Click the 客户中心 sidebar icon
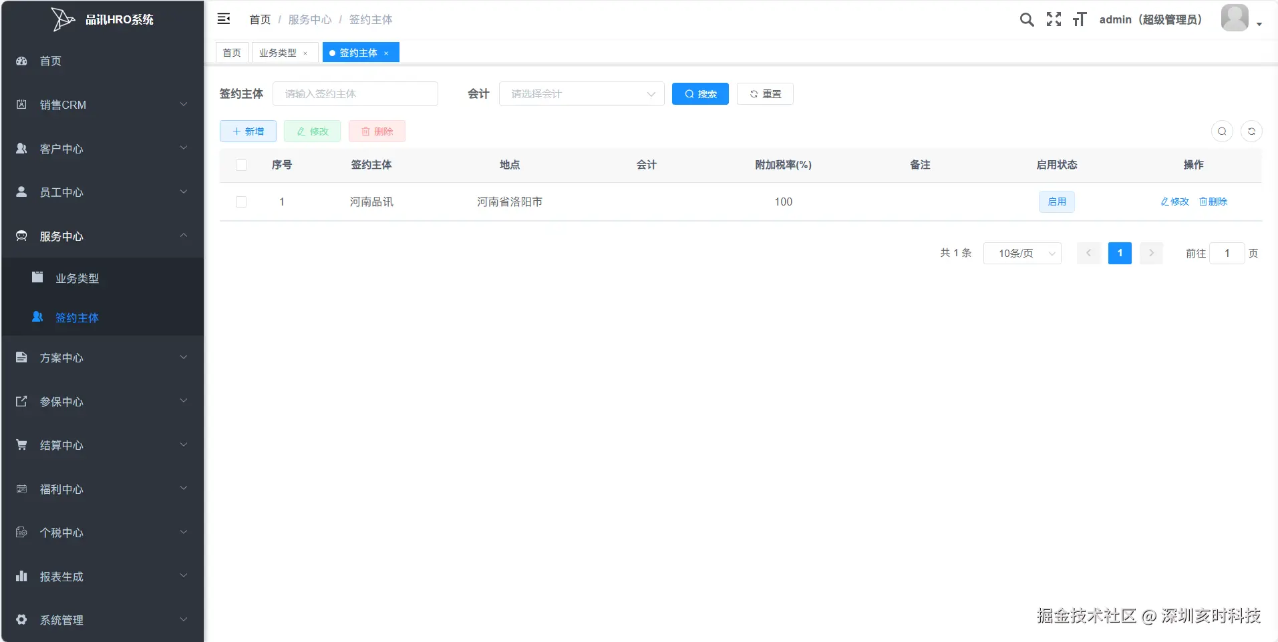Screen dimensions: 1278x642 point(21,148)
